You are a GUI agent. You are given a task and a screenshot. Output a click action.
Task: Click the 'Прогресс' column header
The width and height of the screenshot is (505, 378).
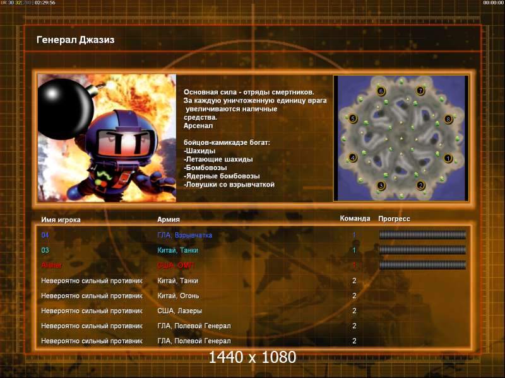(x=394, y=219)
